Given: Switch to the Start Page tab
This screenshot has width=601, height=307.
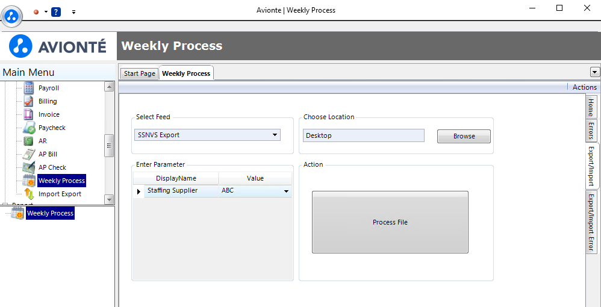Looking at the screenshot, I should [140, 73].
